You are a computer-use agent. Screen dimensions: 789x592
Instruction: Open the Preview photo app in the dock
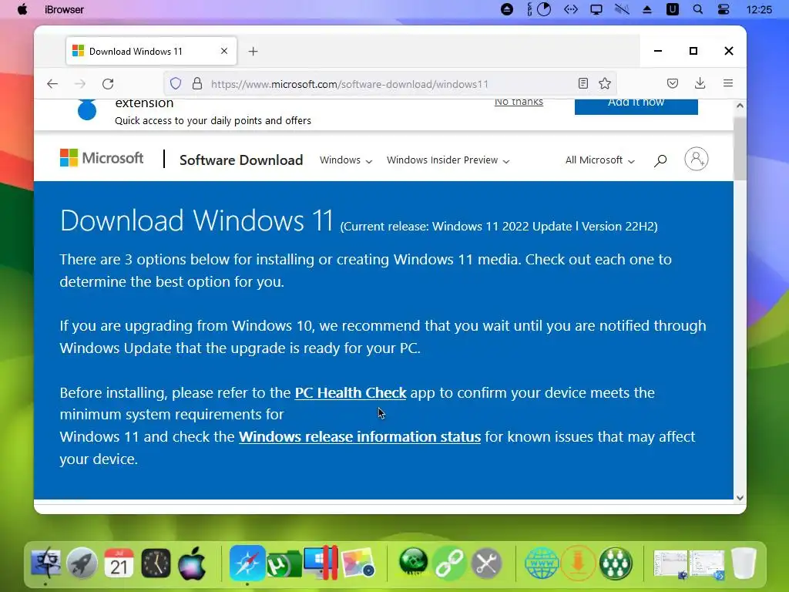[x=358, y=563]
